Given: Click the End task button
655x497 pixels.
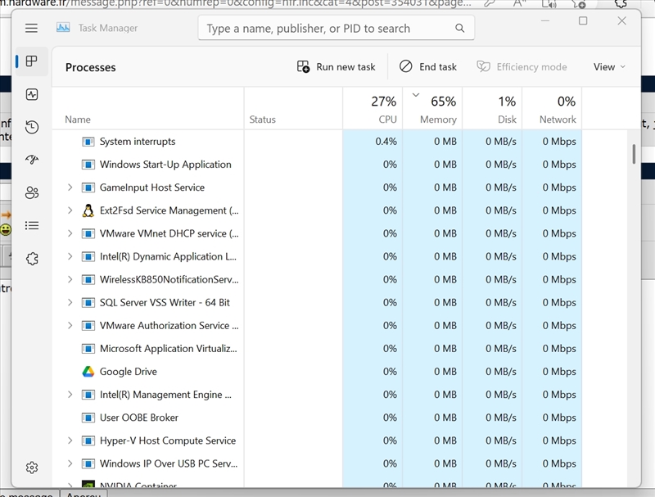Looking at the screenshot, I should pos(427,67).
